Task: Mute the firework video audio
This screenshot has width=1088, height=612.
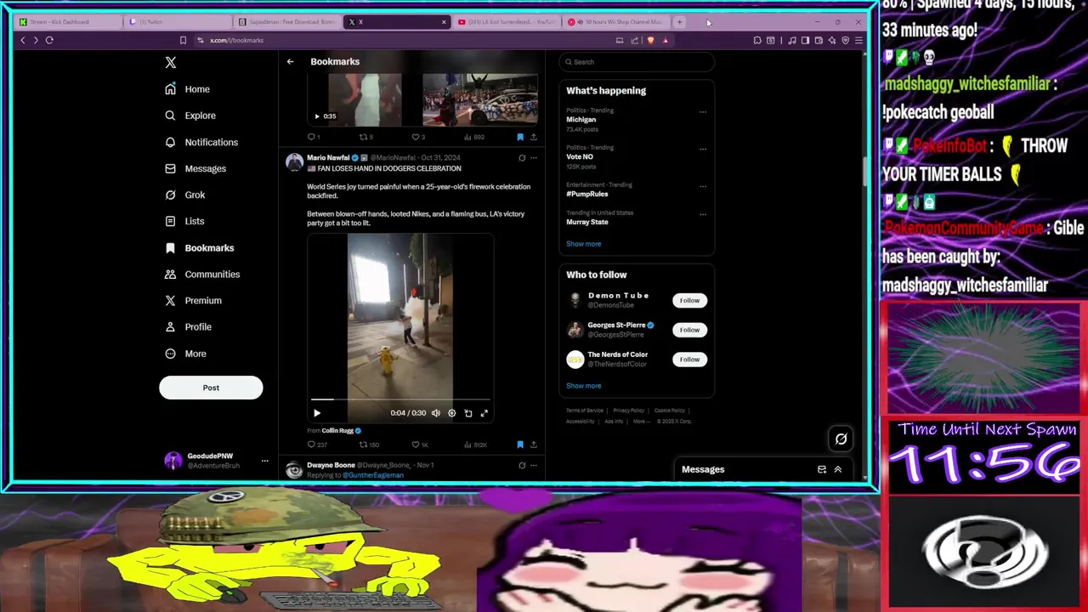Action: tap(436, 413)
